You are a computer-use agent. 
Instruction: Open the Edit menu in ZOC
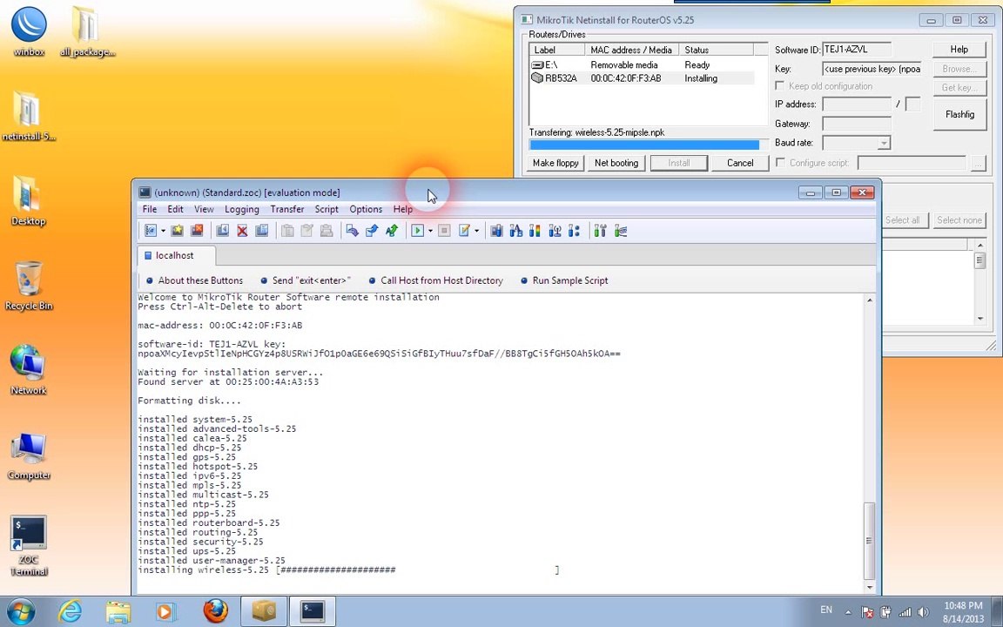tap(175, 209)
